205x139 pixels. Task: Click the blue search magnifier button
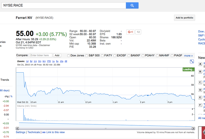coord(132,5)
